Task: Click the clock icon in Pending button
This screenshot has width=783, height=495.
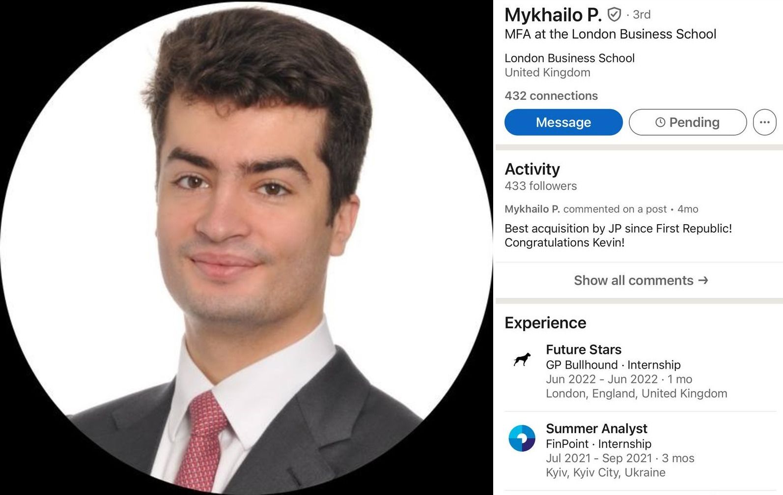Action: click(660, 122)
